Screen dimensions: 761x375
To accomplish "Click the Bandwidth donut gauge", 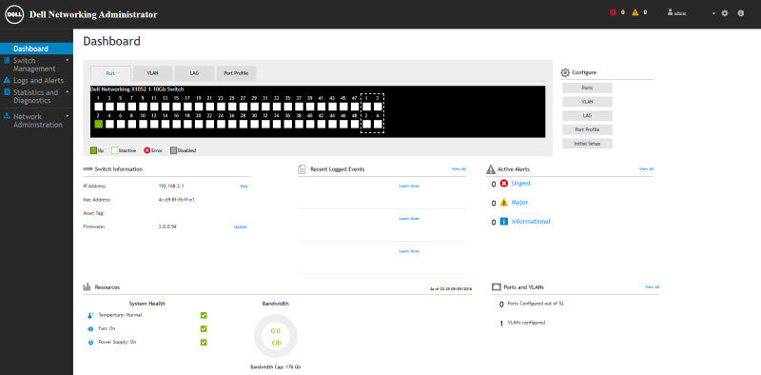I will tap(276, 336).
